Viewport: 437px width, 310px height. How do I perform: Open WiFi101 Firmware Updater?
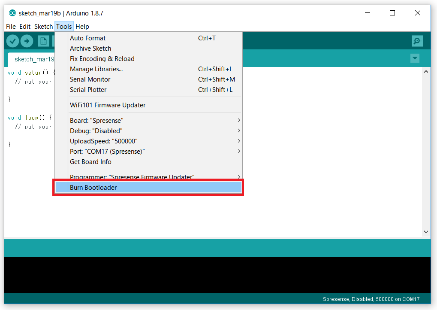(x=108, y=105)
